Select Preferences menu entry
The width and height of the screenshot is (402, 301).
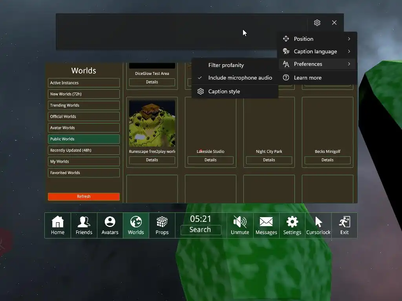pos(318,64)
